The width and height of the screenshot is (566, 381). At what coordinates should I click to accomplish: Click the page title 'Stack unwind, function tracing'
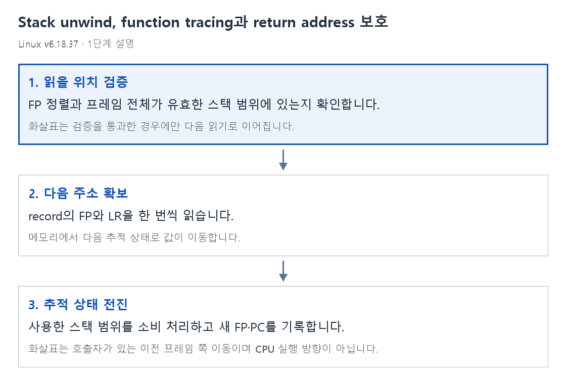point(126,22)
